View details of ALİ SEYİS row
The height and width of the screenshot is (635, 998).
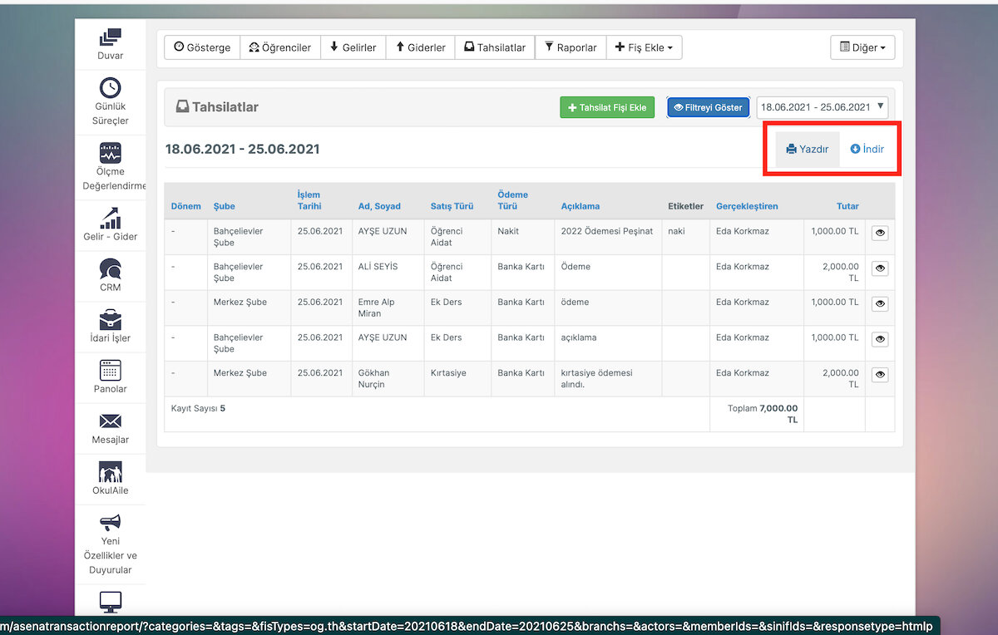click(x=880, y=268)
